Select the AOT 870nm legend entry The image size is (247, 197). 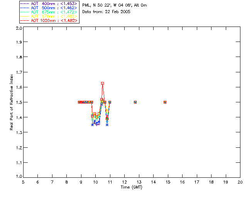(x=49, y=16)
